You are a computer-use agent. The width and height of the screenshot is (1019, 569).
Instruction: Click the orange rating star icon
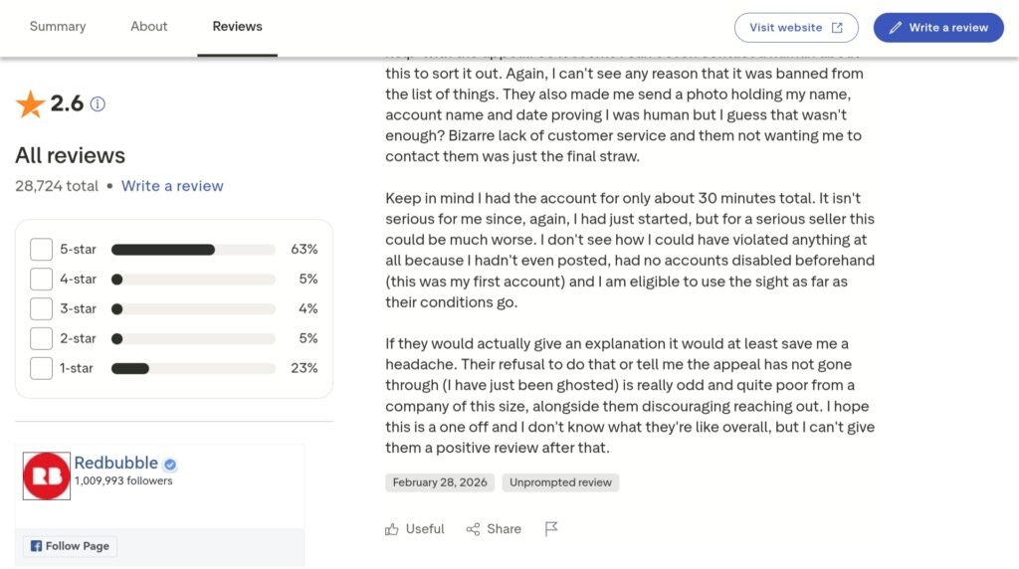coord(31,103)
